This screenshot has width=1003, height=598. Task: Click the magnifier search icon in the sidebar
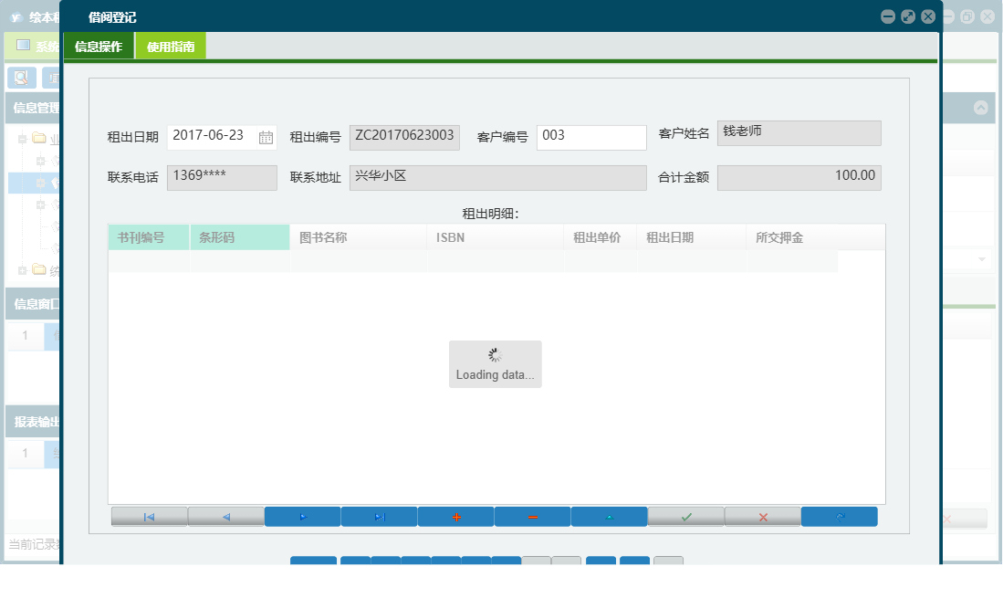pos(20,78)
